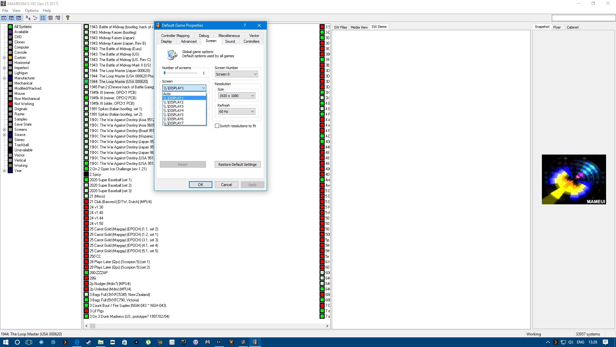This screenshot has height=347, width=616.
Task: Click Cancel in Default Game Properties
Action: pos(226,185)
